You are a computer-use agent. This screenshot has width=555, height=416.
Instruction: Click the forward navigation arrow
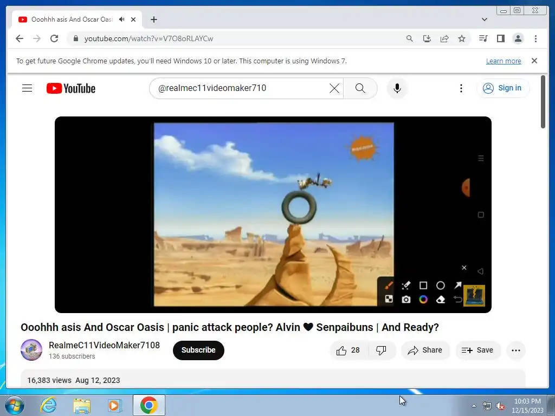[x=37, y=38]
